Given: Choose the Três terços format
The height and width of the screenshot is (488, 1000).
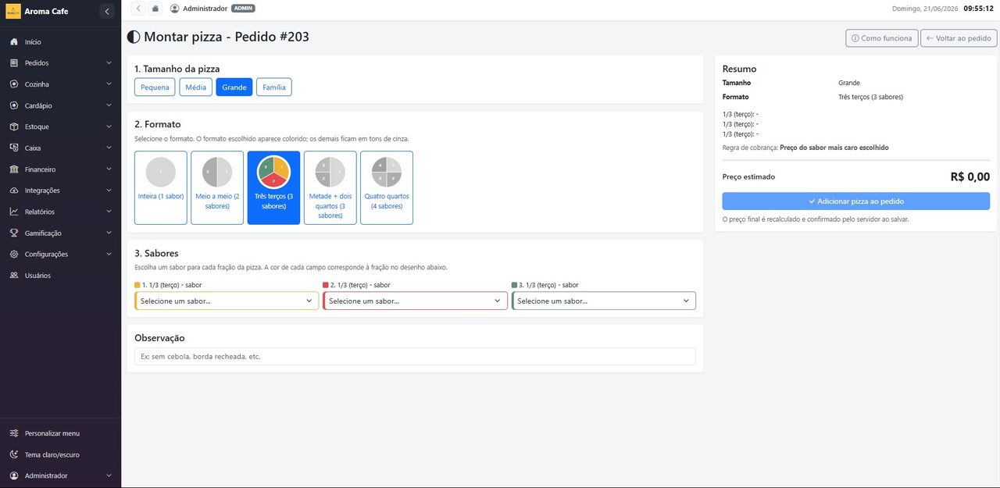Looking at the screenshot, I should [273, 188].
